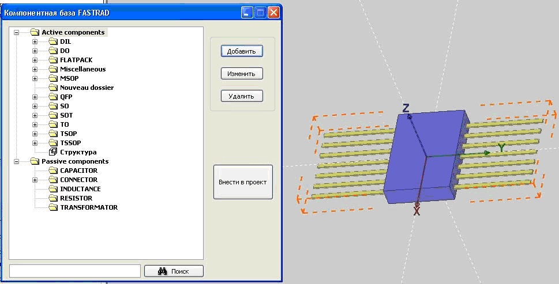Viewport: 559px width, 284px height.
Task: Expand the TSOP folder node
Action: click(35, 134)
